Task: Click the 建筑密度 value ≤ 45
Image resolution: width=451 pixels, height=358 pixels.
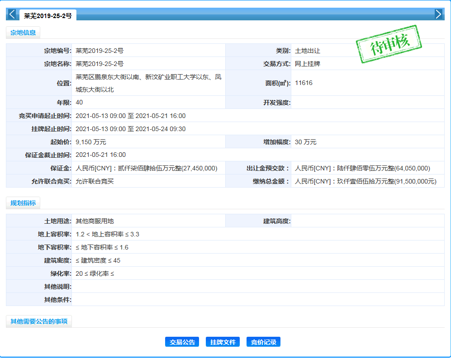Action: tap(98, 261)
